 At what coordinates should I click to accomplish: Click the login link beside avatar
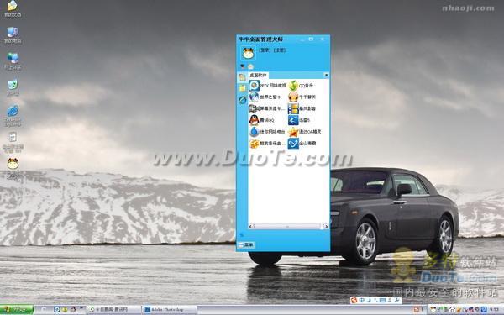coord(265,50)
